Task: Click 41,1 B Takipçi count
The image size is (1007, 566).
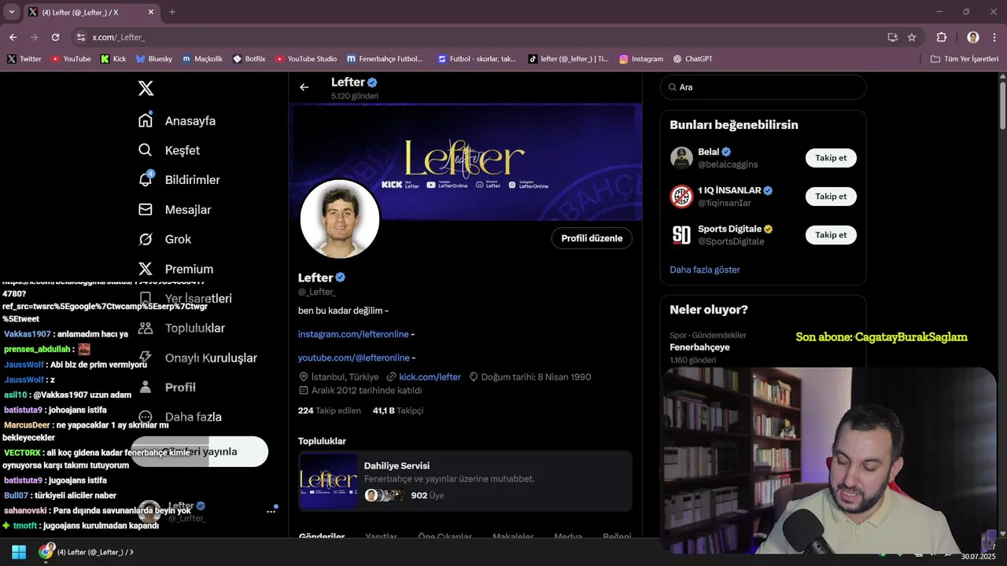Action: (398, 410)
